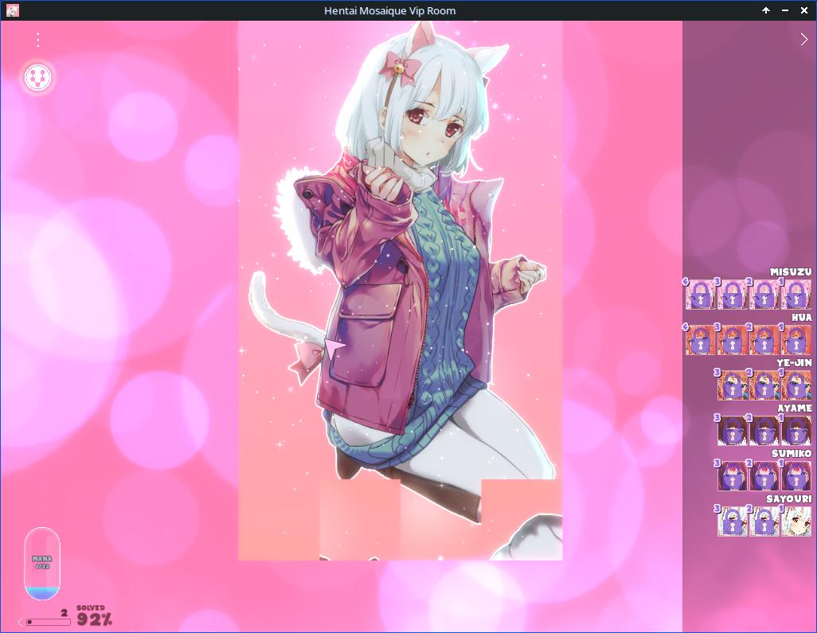The image size is (817, 633).
Task: Select Misuzu locked level 3 thumbnail
Action: pos(732,295)
